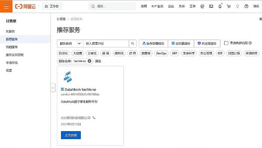Filter by 全托管服务

point(181,44)
